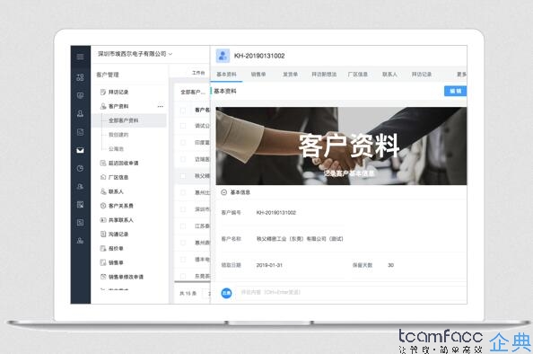Click the blue 编辑 button
This screenshot has width=533, height=354.
(455, 91)
